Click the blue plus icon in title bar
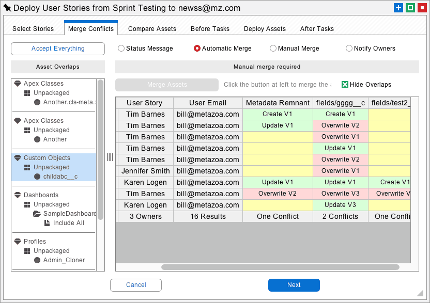Viewport: 430px width, 303px height. [x=398, y=8]
